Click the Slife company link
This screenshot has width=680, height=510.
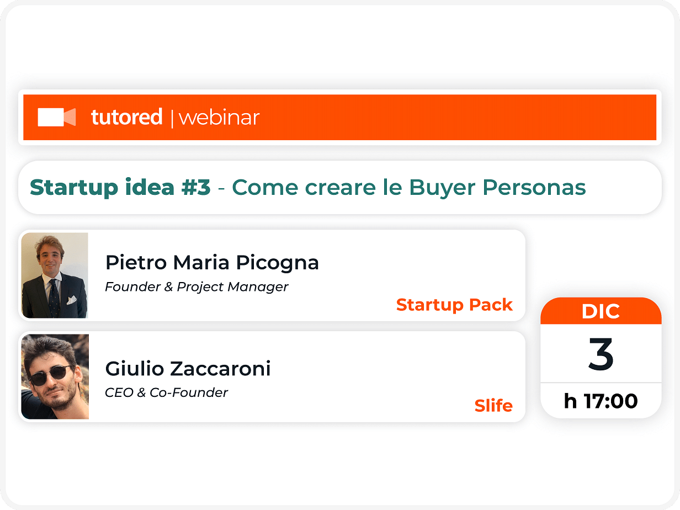(x=493, y=406)
